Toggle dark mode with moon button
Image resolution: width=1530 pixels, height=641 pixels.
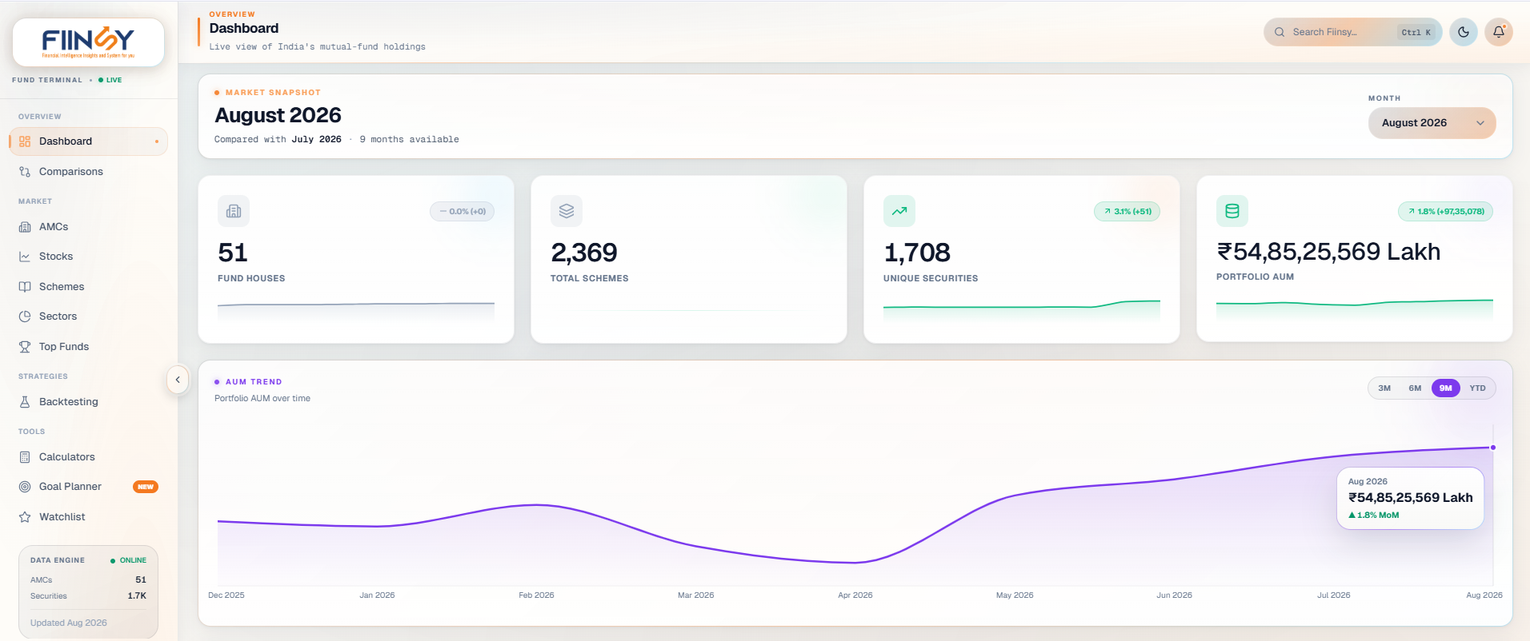click(1464, 32)
